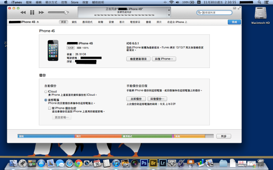
Task: Enable 替 iPhone 備份加密 checkbox
Action: tap(49, 108)
